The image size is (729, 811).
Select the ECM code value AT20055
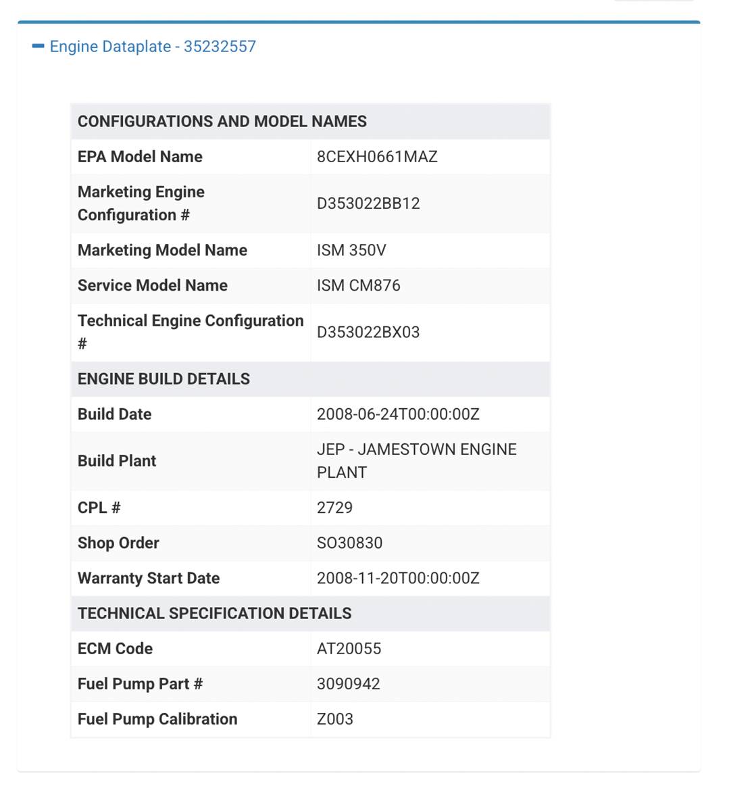coord(349,649)
